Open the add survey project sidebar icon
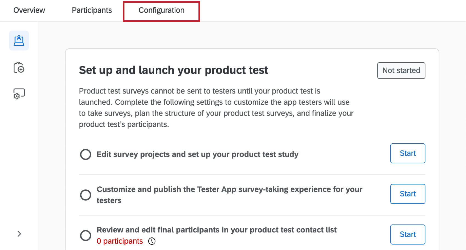Viewport: 466px width, 250px height. coord(19,67)
